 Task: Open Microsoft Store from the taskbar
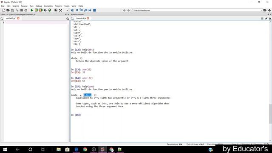[x=67, y=149]
